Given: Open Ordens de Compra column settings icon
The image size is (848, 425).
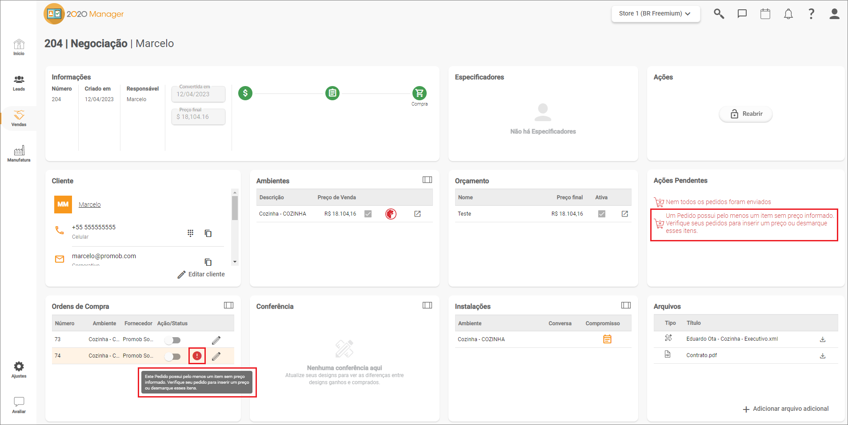Looking at the screenshot, I should 228,305.
